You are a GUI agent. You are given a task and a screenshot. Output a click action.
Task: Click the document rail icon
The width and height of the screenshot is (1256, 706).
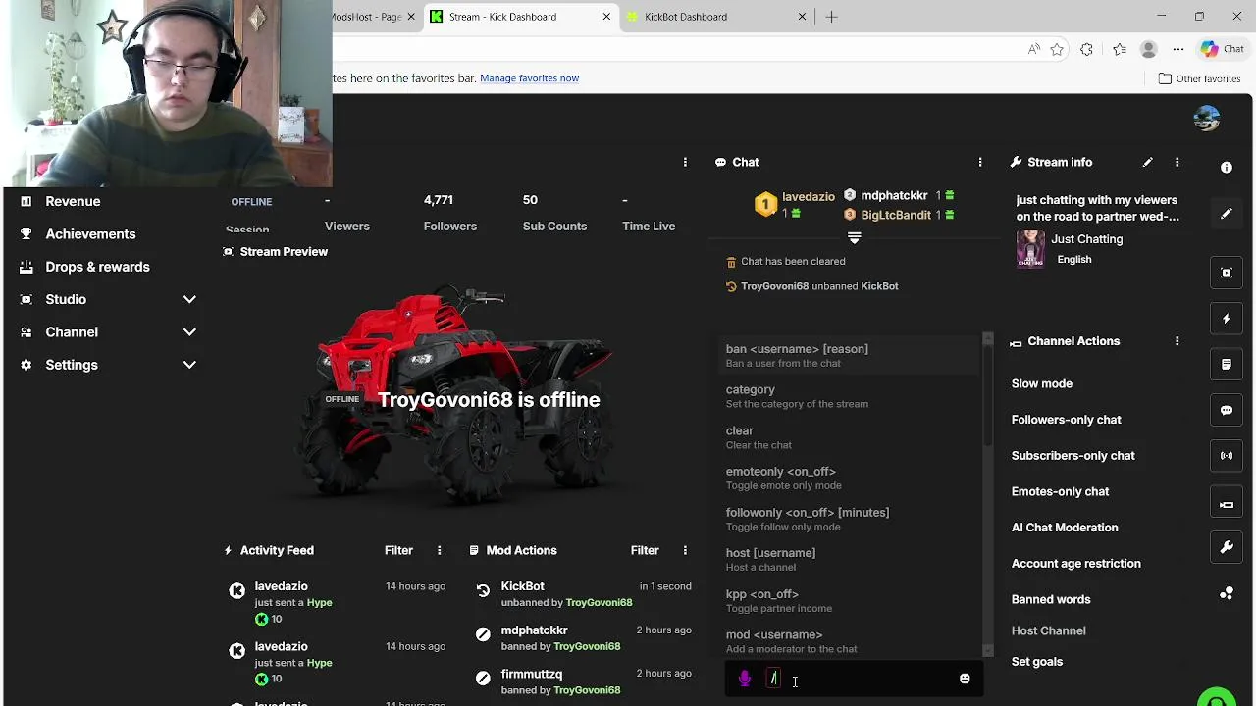[1226, 365]
